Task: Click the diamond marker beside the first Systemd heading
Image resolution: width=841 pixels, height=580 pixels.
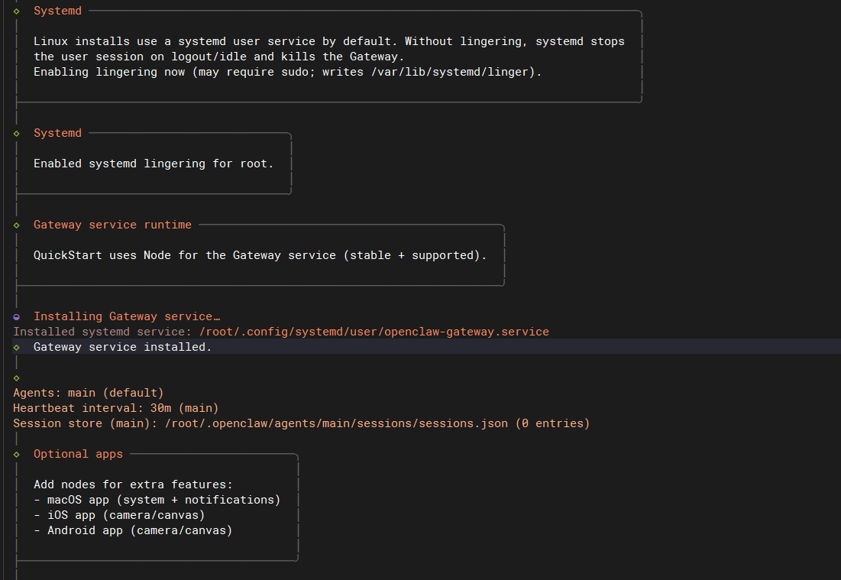Action: tap(17, 11)
